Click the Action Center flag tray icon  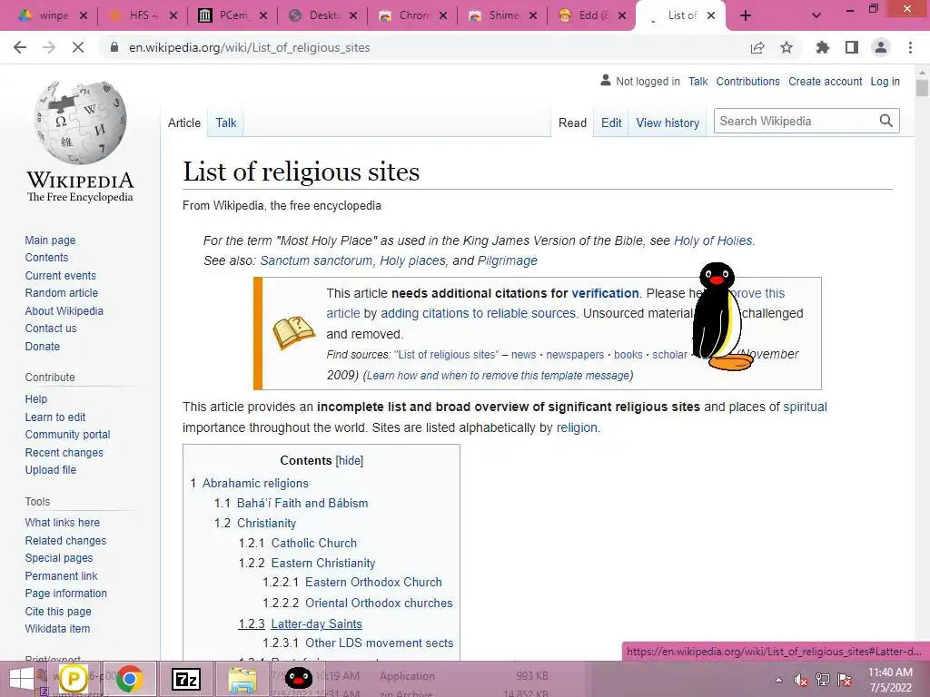[x=846, y=680]
